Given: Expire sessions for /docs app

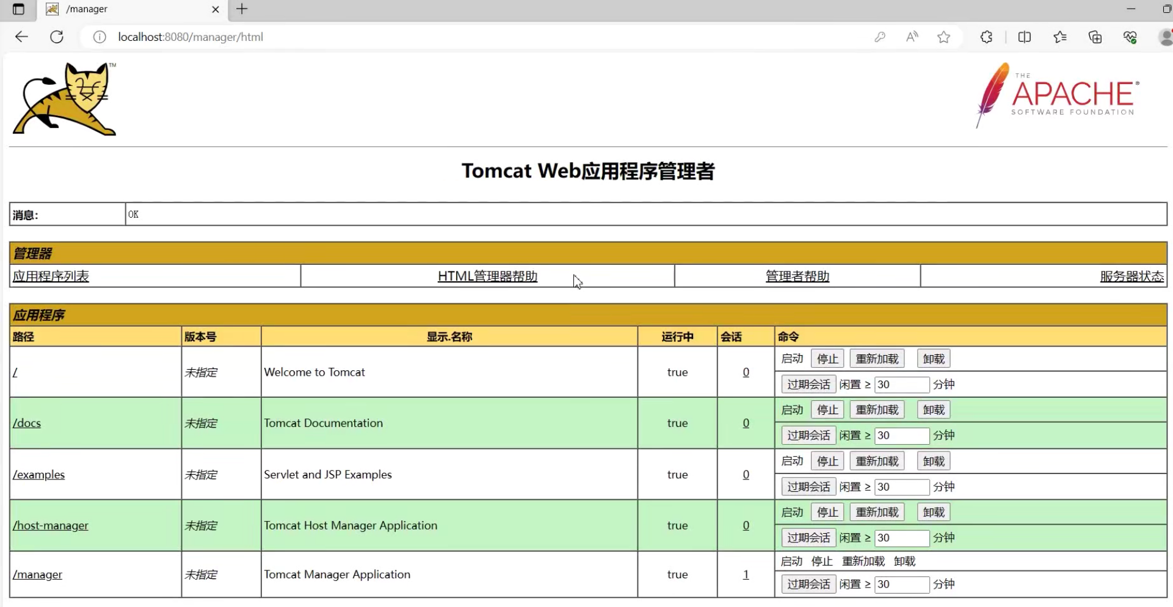Looking at the screenshot, I should [x=808, y=436].
